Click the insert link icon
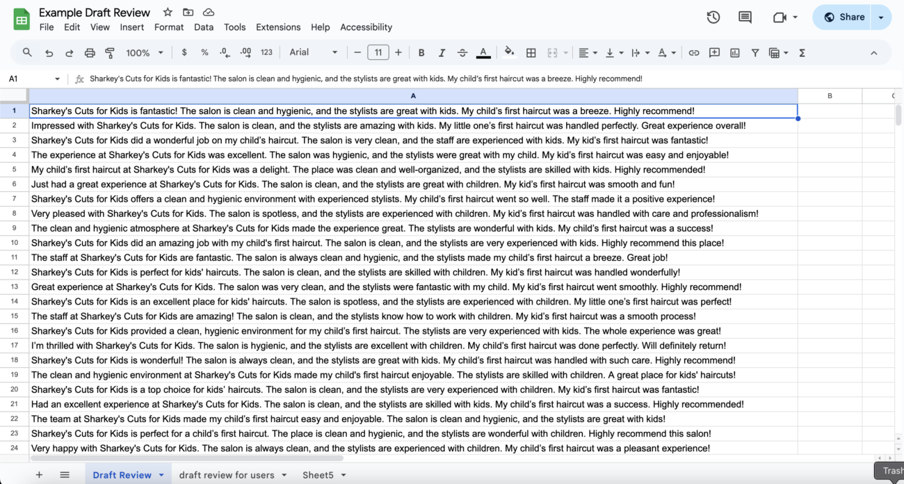 (694, 53)
